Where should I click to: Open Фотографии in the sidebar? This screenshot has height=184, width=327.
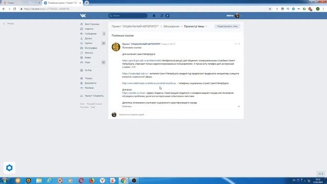[91, 48]
